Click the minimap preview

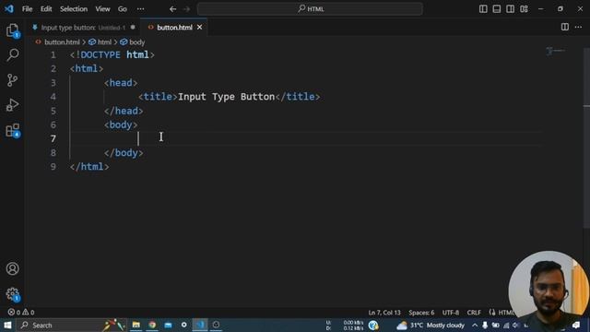tap(556, 52)
